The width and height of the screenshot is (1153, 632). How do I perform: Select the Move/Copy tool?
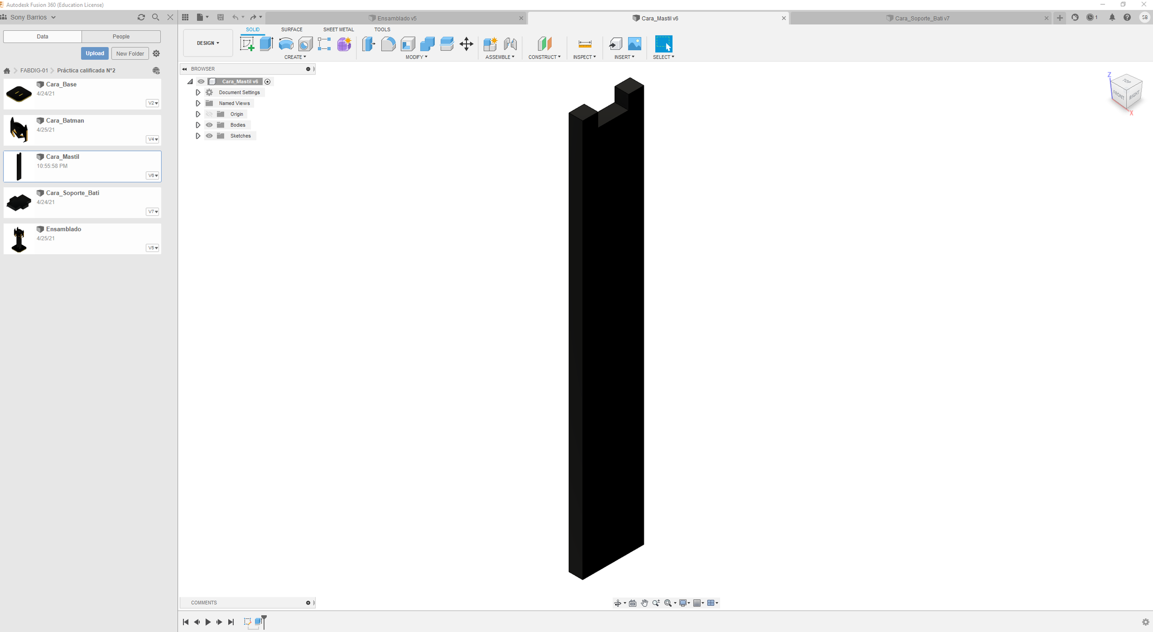[x=466, y=44]
